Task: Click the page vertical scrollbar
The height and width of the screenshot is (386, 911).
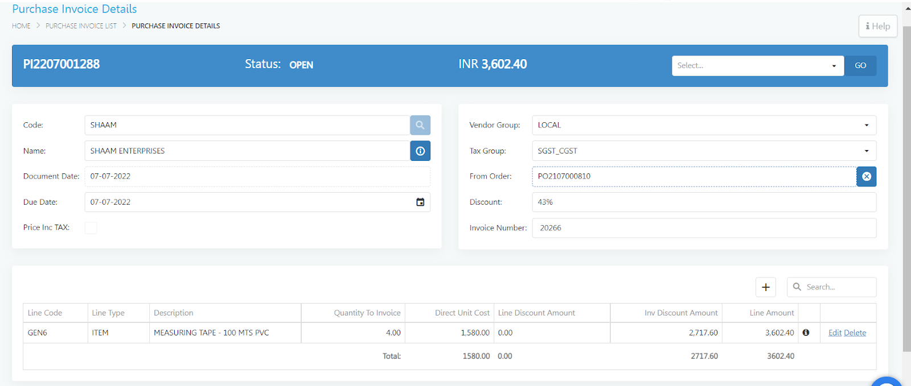Action: pyautogui.click(x=907, y=188)
